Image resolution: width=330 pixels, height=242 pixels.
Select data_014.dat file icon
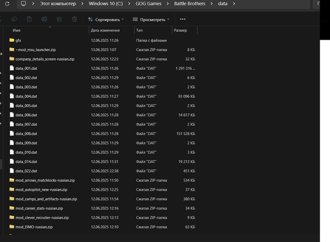point(12,161)
